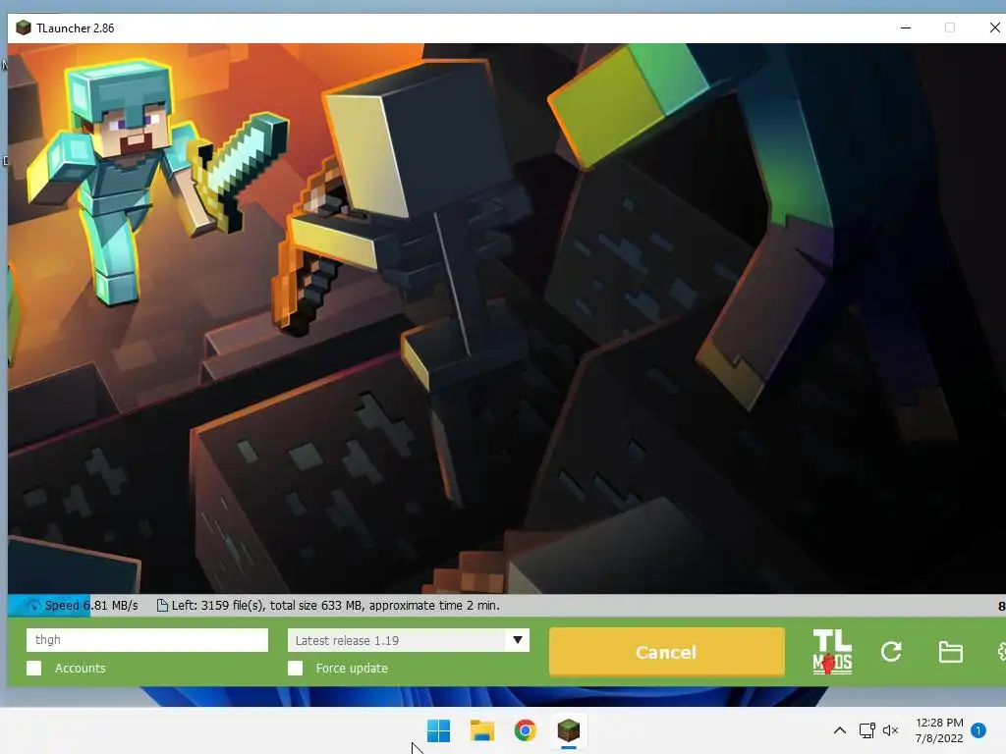Click the TLauncher cube icon in title bar
This screenshot has width=1006, height=754.
(x=24, y=27)
